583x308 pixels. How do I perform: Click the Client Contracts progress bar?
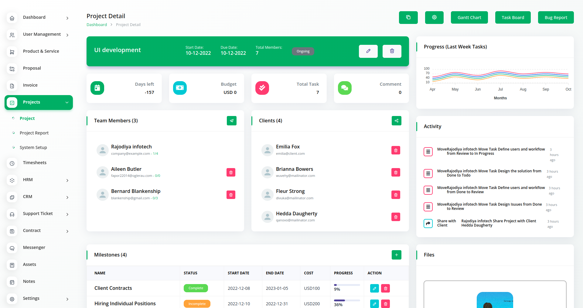(347, 285)
